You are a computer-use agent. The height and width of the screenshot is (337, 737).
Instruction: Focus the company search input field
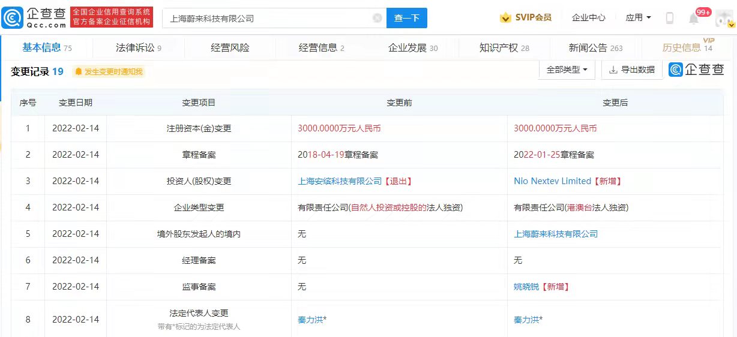click(x=267, y=18)
